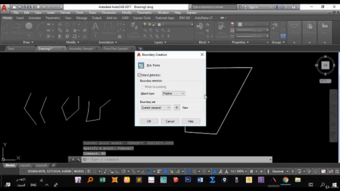This screenshot has height=191, width=340.
Task: Select the Line tool in Draw panel
Action: 6,28
